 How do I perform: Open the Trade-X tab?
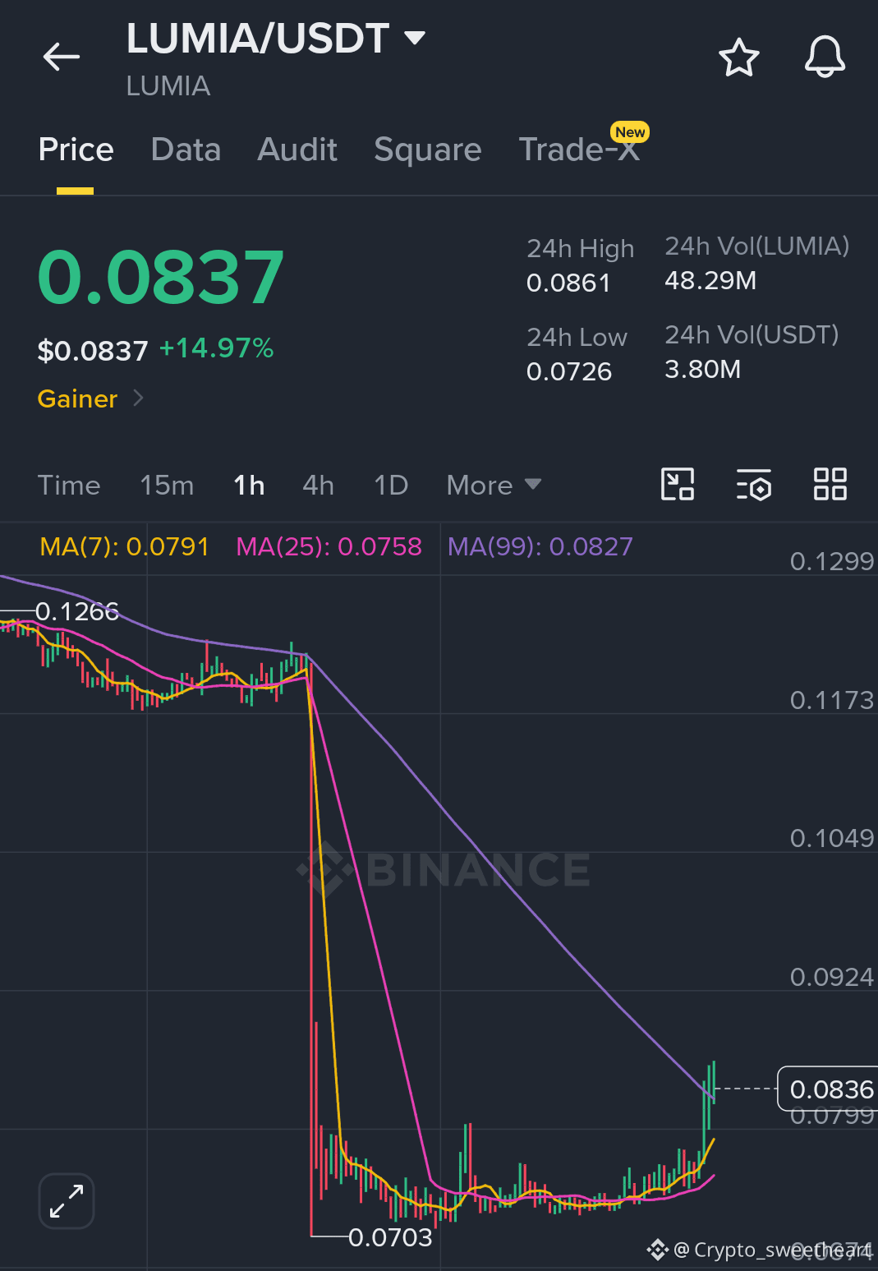pos(579,150)
